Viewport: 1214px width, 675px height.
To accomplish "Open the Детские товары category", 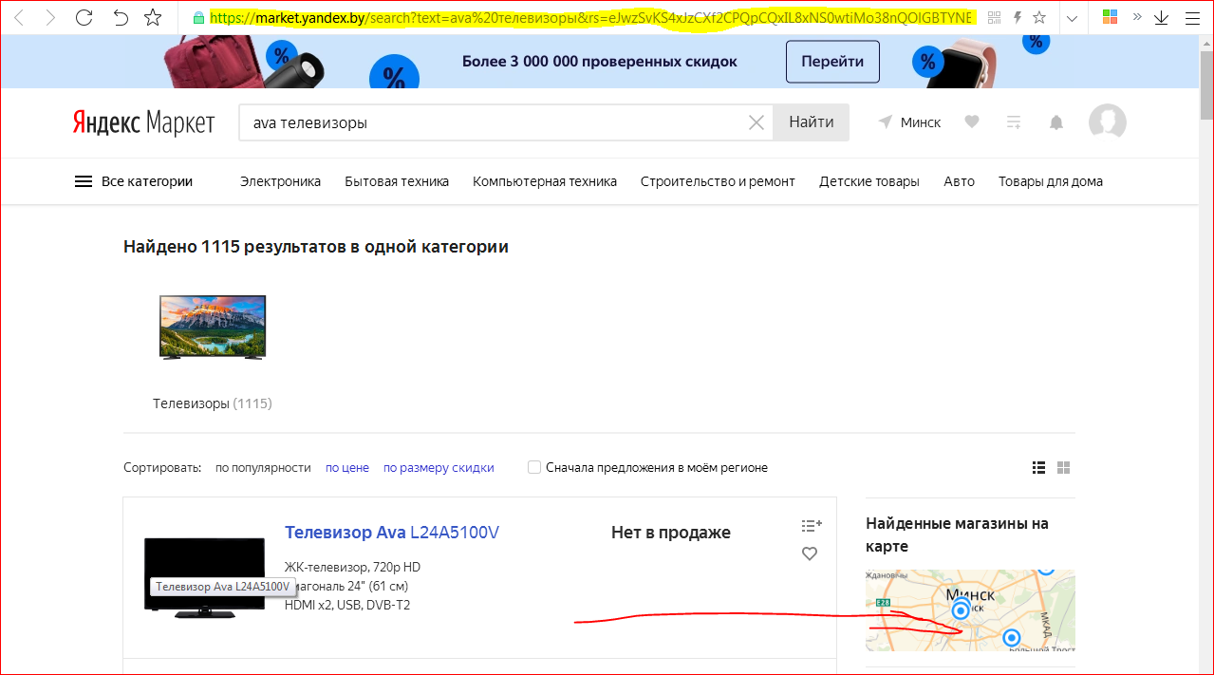I will 869,181.
